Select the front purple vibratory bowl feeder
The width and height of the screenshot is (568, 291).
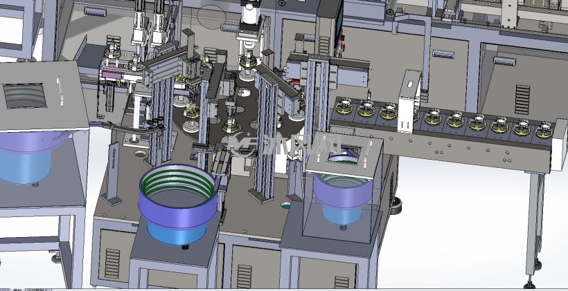pos(178,204)
